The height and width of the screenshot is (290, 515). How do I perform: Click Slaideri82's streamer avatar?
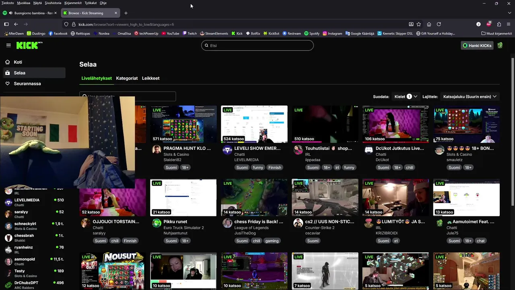tap(157, 150)
